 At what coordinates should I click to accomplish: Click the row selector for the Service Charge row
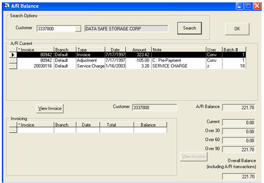coord(13,66)
